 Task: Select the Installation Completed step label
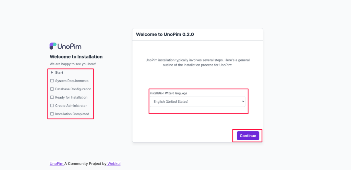tap(72, 114)
